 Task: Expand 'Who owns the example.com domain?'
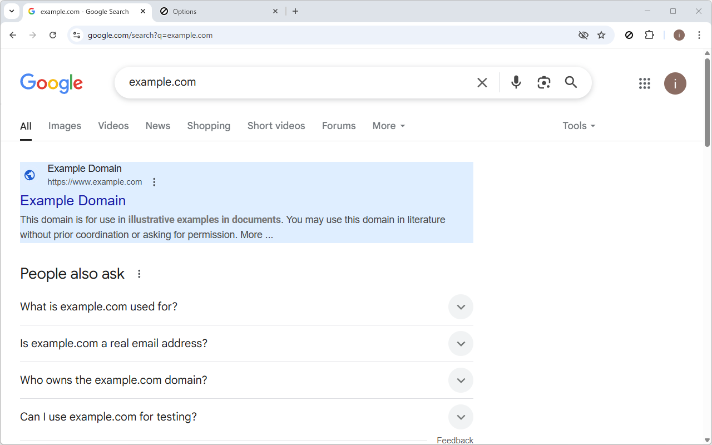point(461,380)
